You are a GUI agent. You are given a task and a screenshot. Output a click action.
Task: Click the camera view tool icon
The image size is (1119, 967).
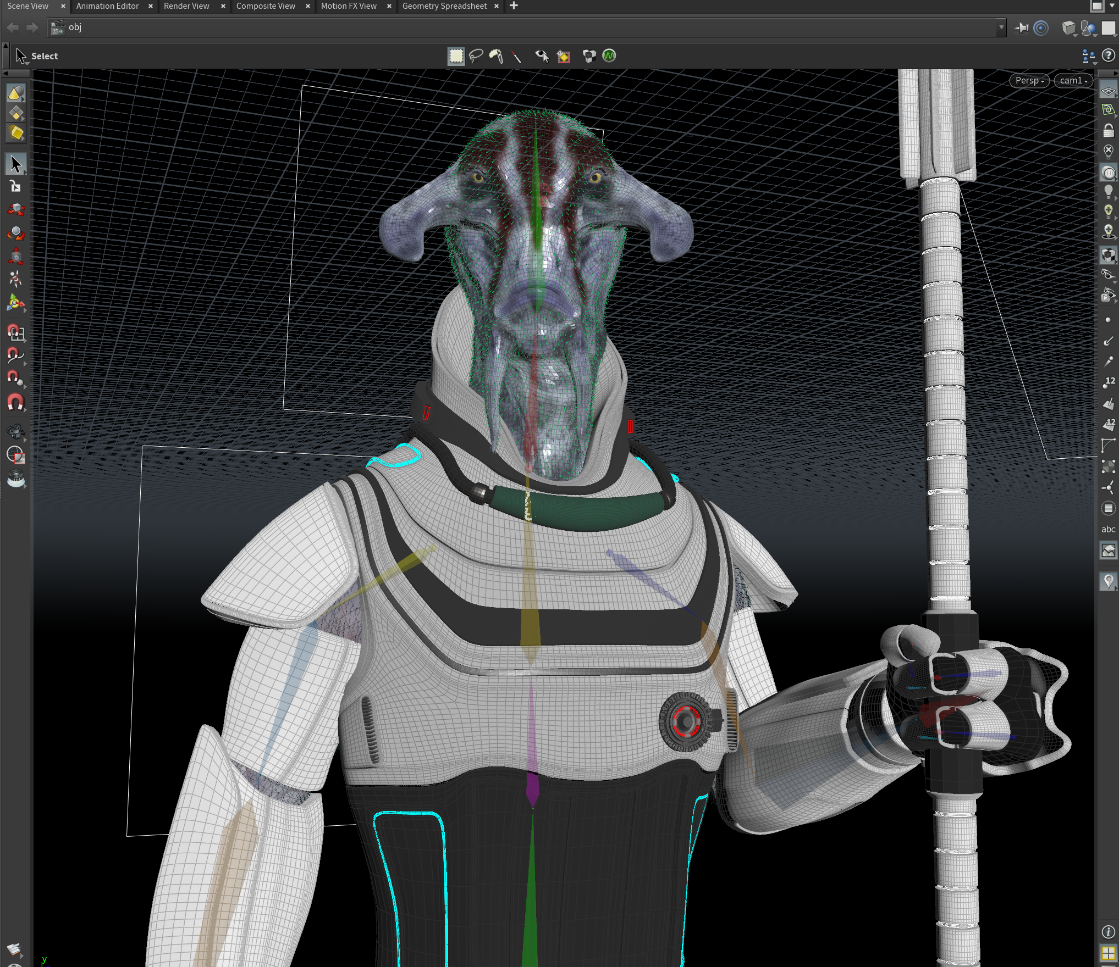pyautogui.click(x=15, y=432)
